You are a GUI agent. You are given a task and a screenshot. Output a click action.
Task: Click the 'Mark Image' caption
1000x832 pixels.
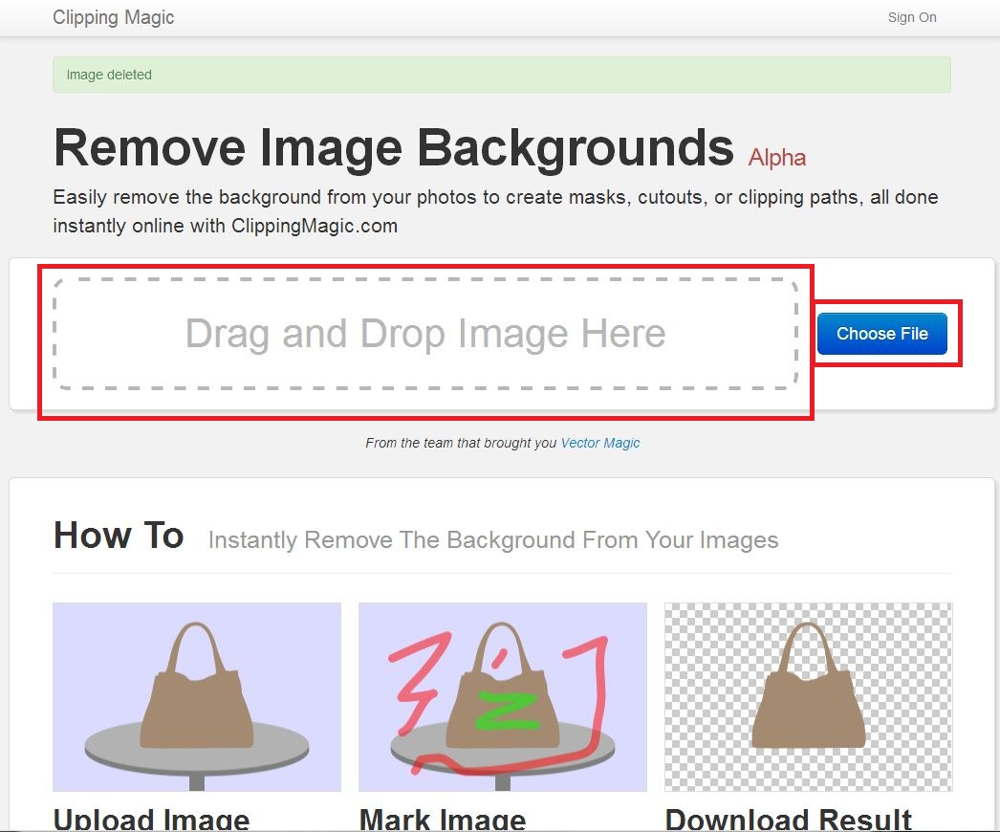tap(443, 820)
